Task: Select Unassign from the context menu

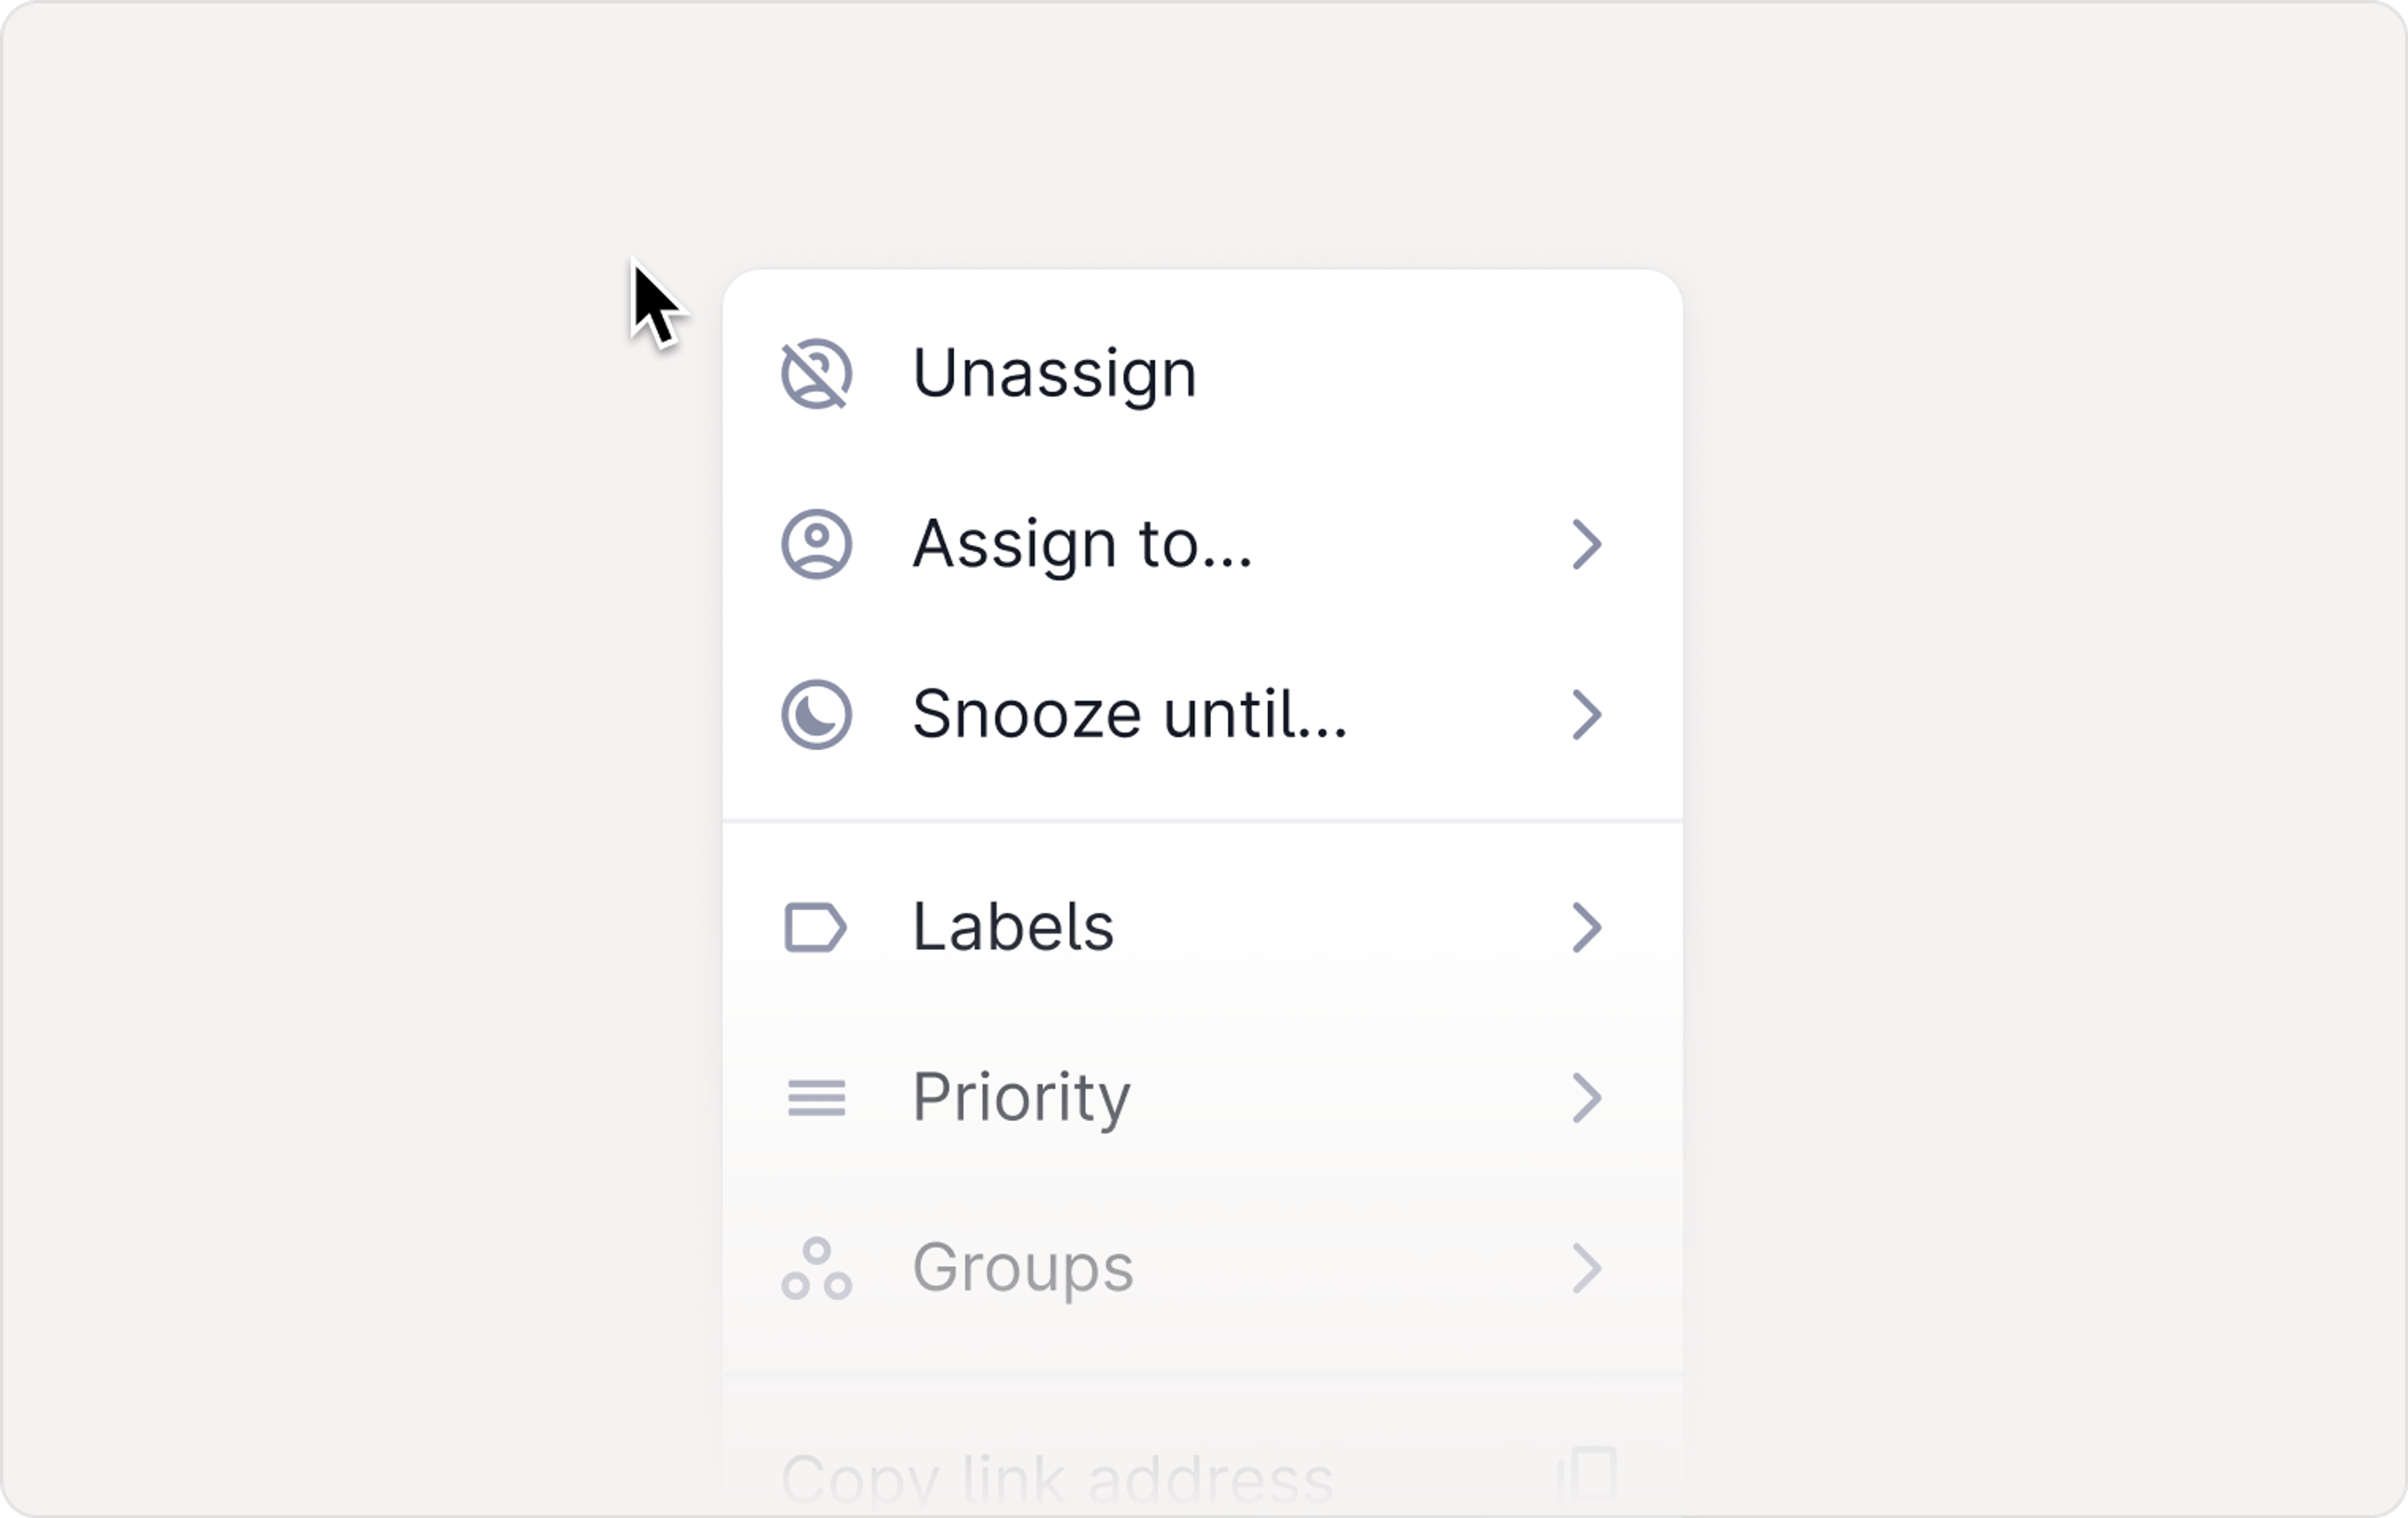Action: [1056, 372]
